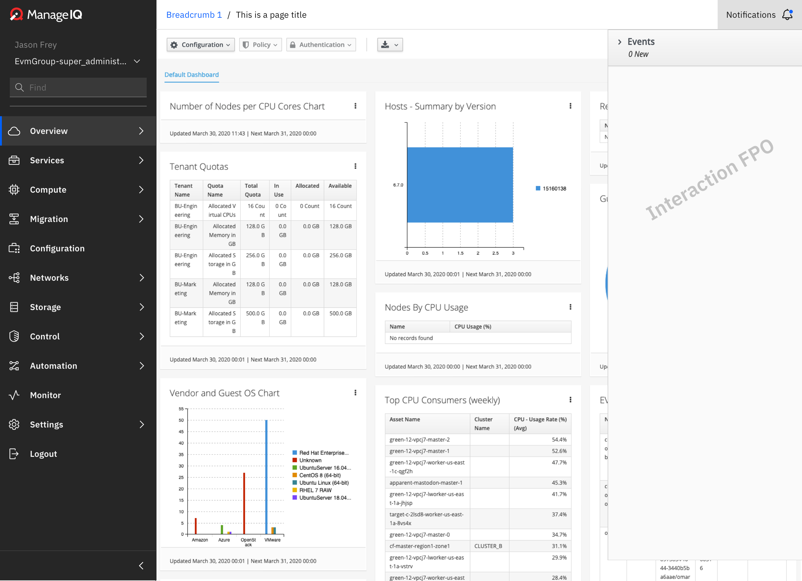The width and height of the screenshot is (802, 581).
Task: Click the CPU Usage (%) column header
Action: (x=510, y=327)
